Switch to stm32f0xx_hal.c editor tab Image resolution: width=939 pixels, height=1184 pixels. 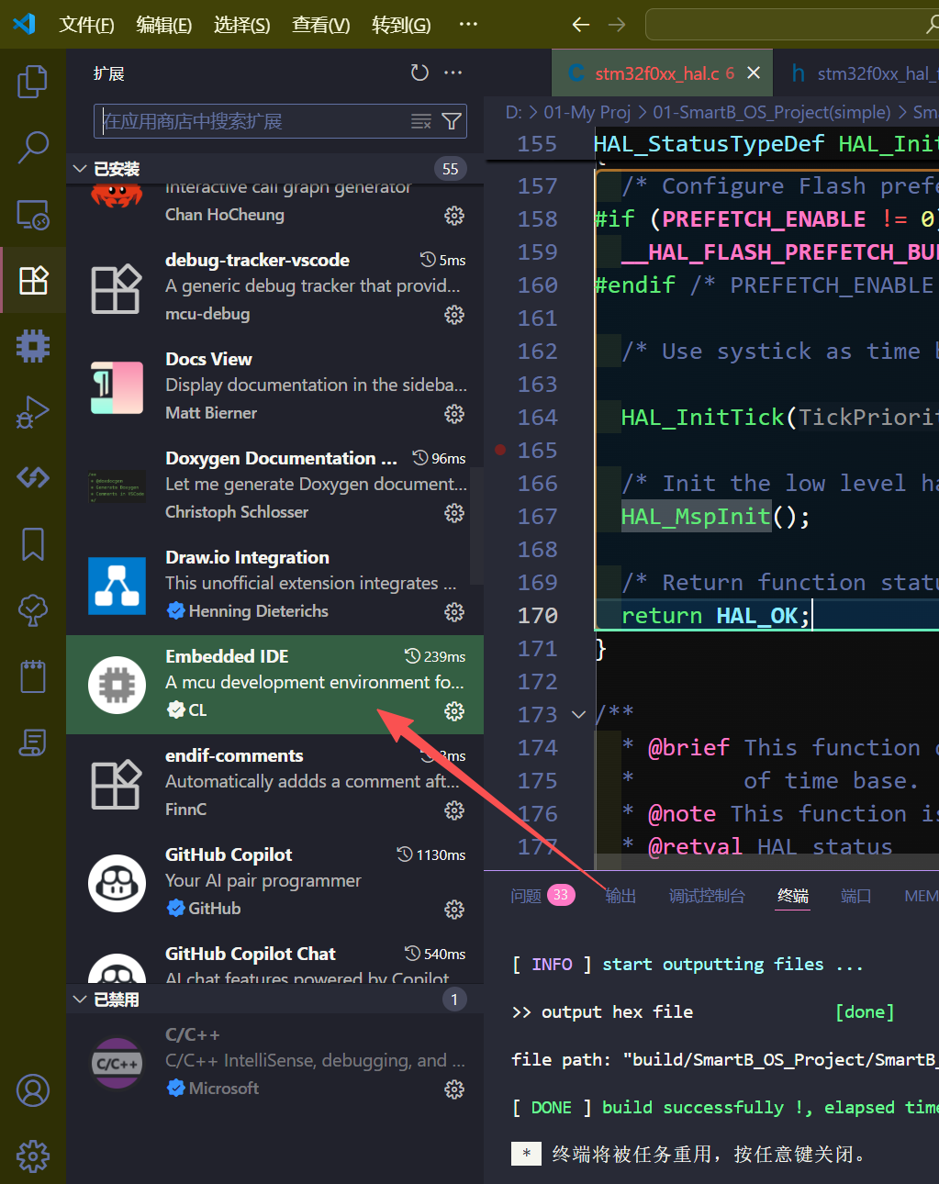point(664,73)
